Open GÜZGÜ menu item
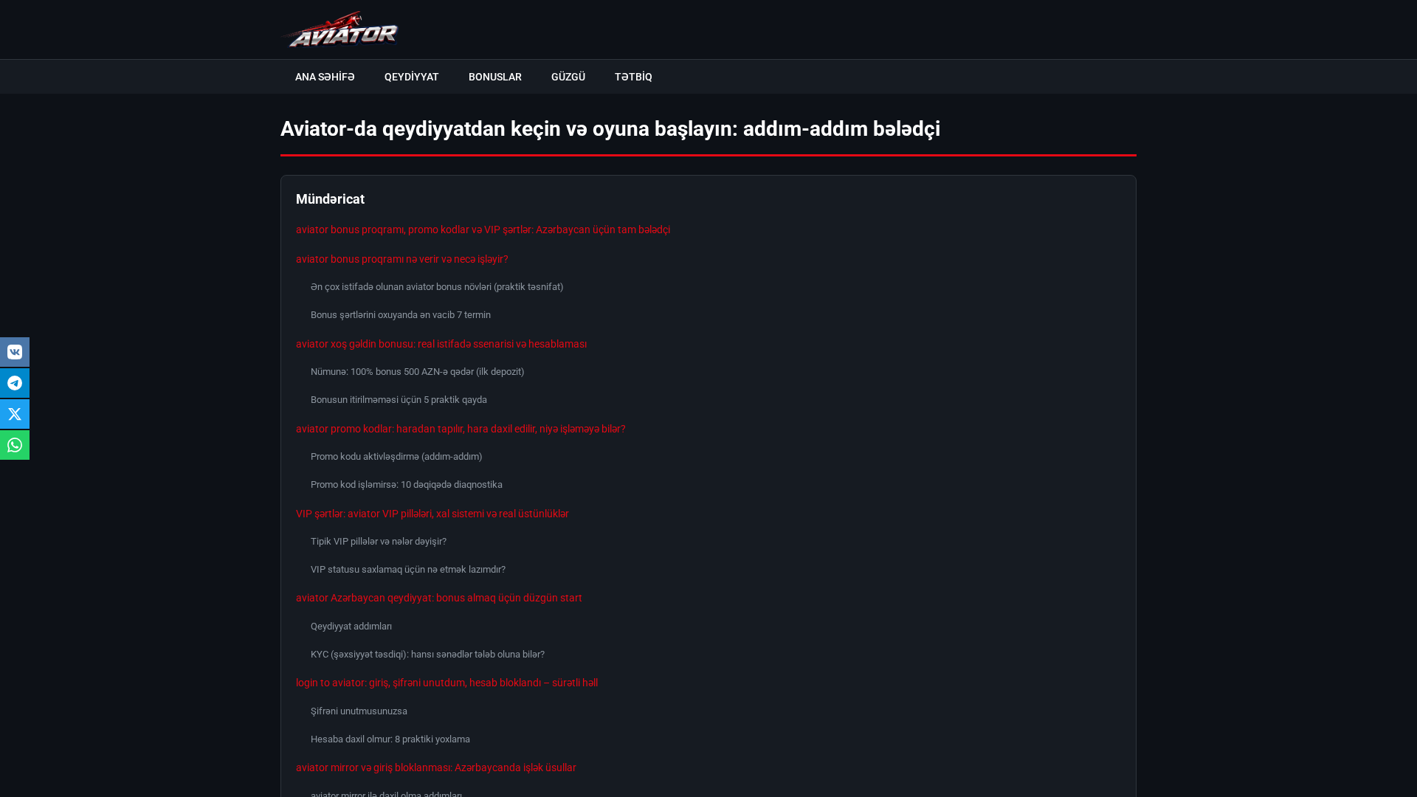The image size is (1417, 797). pyautogui.click(x=568, y=77)
